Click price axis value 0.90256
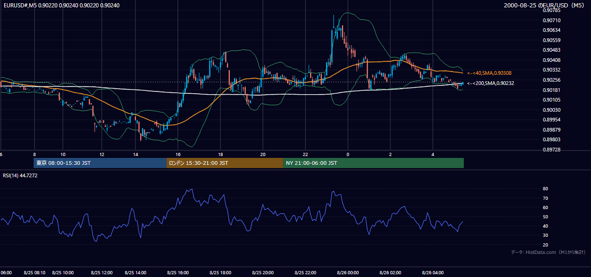 [552, 80]
